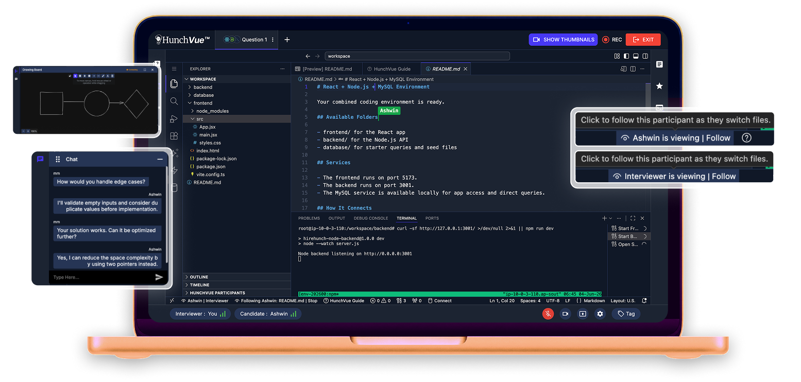The image size is (801, 382).
Task: Open new terminal dropdown arrow
Action: [x=610, y=218]
